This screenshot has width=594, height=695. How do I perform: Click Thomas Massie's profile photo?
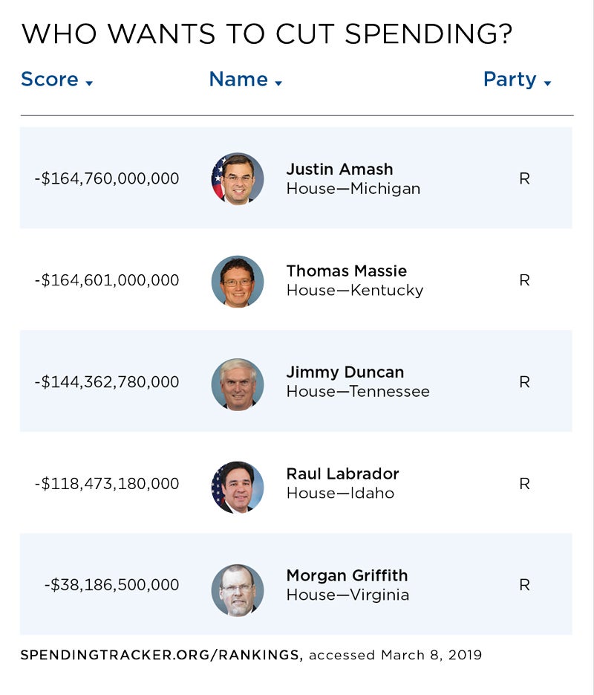coord(238,281)
